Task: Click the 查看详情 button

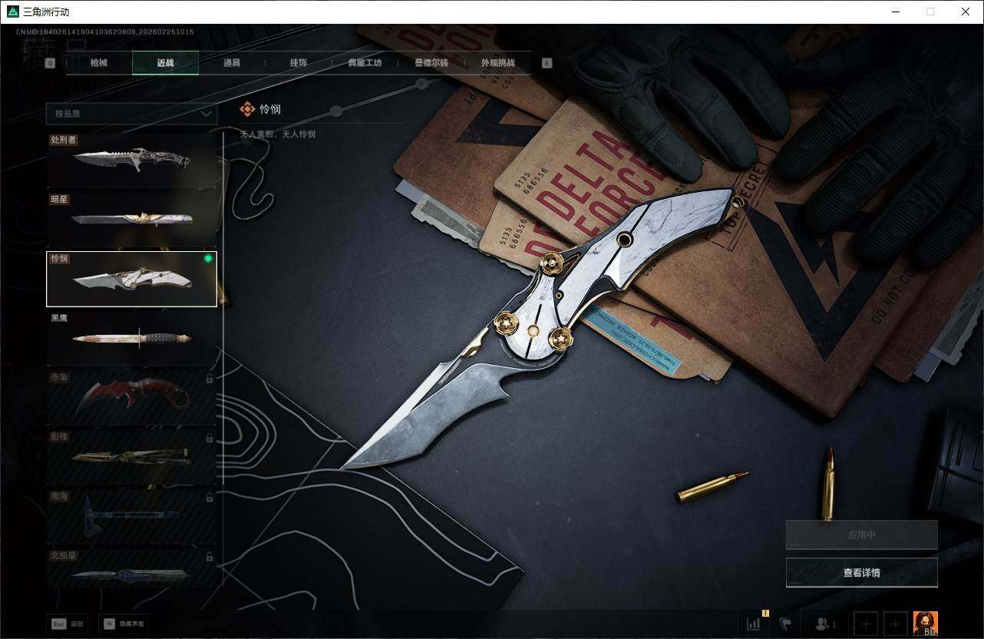Action: click(x=861, y=572)
